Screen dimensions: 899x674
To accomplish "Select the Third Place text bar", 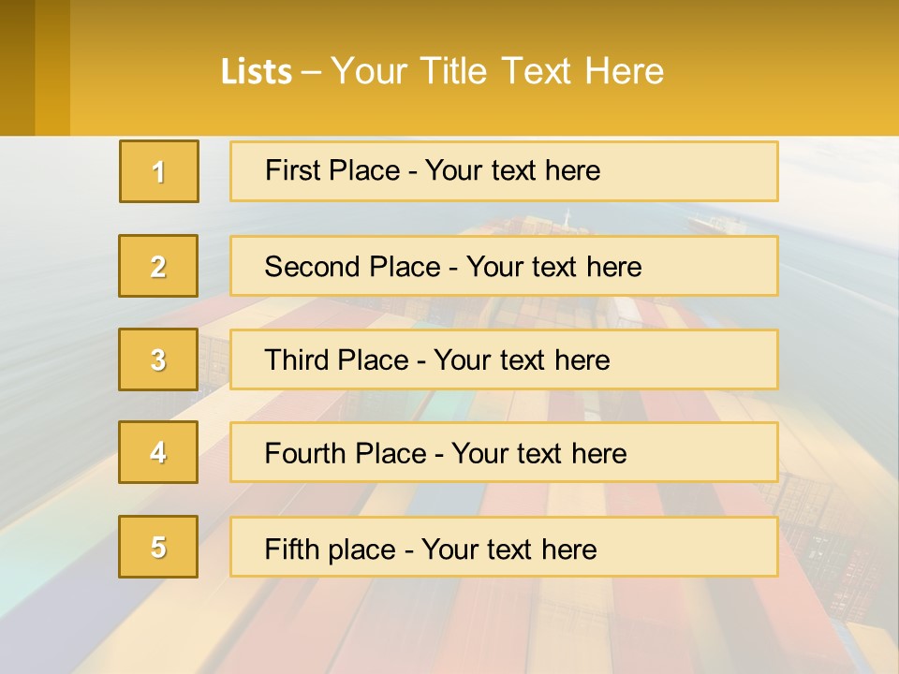I will pyautogui.click(x=504, y=359).
